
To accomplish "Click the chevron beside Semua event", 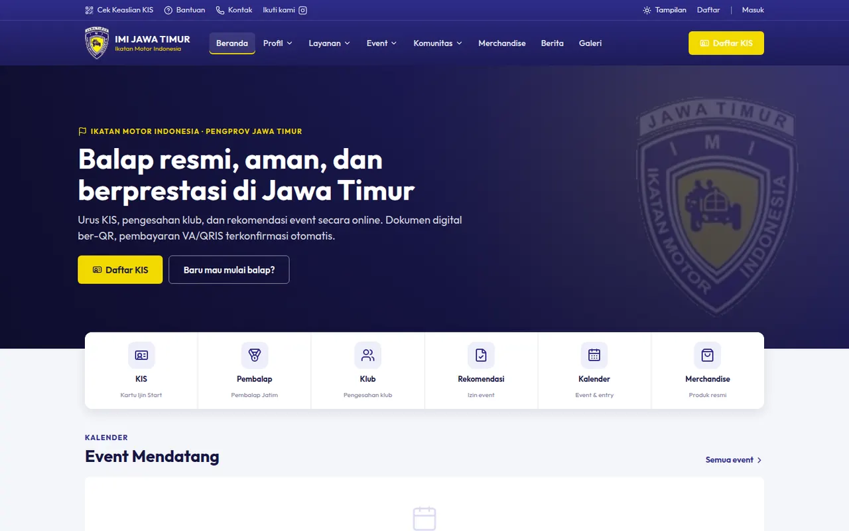I will 759,460.
